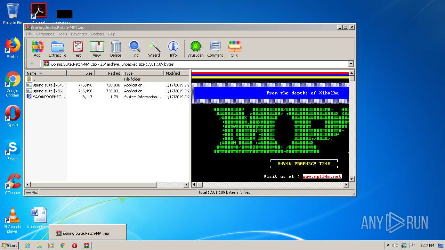Click the status bar total bytes text
This screenshot has width=445, height=250.
pyautogui.click(x=224, y=192)
